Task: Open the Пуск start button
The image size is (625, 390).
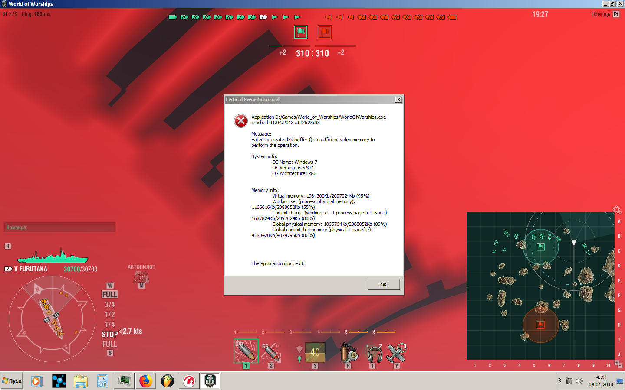Action: coord(12,381)
